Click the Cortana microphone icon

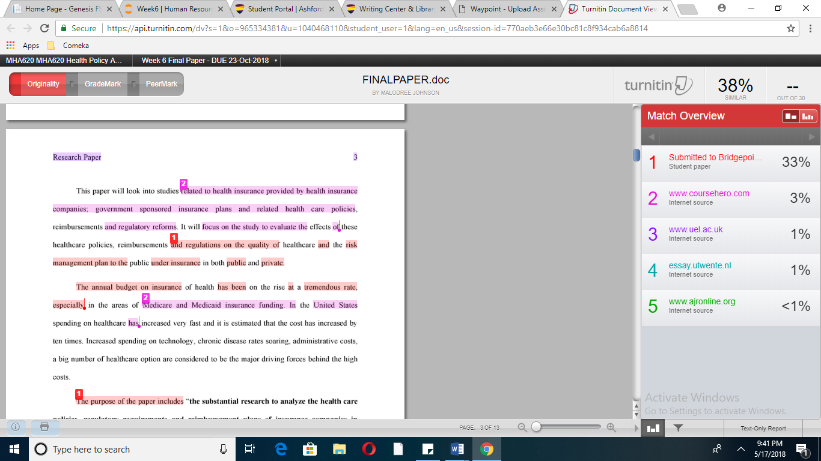pos(224,449)
